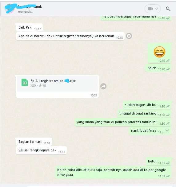Click double check ticks on "tinggal di buat ranking"
176x187 pixels.
[168, 115]
